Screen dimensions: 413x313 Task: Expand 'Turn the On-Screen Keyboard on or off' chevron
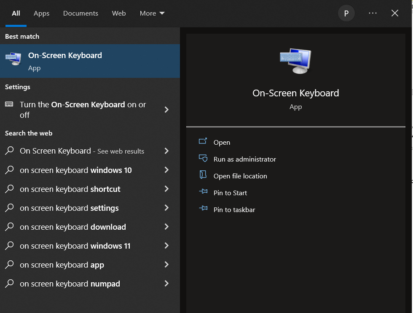[x=166, y=110]
